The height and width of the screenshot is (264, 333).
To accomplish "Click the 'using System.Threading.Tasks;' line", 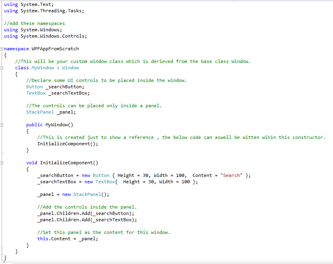I will tap(44, 11).
